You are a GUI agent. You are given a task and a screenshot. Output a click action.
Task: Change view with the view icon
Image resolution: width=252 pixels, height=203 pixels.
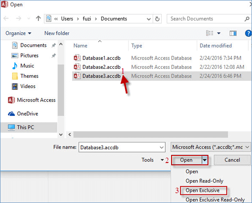click(x=210, y=33)
